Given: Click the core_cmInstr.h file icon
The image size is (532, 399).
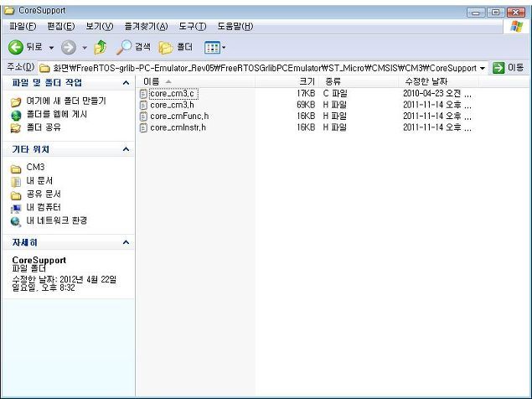Looking at the screenshot, I should (143, 127).
